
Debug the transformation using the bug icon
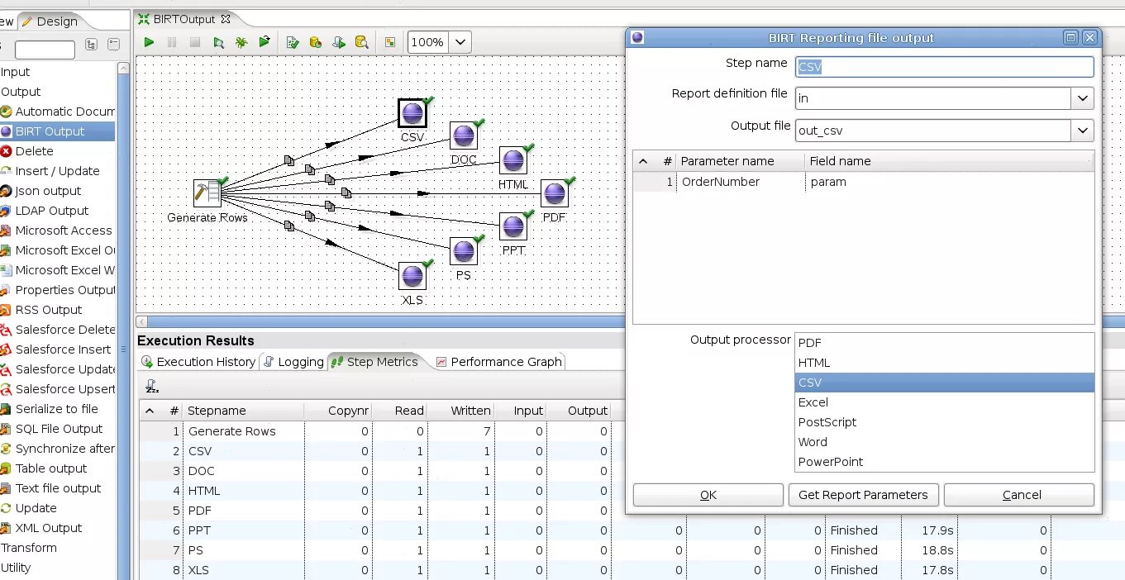(x=241, y=42)
